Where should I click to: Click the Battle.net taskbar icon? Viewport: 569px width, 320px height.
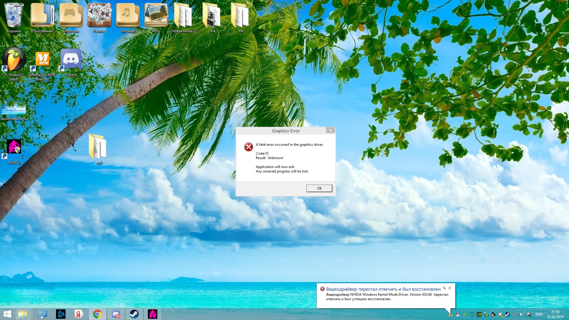[61, 314]
